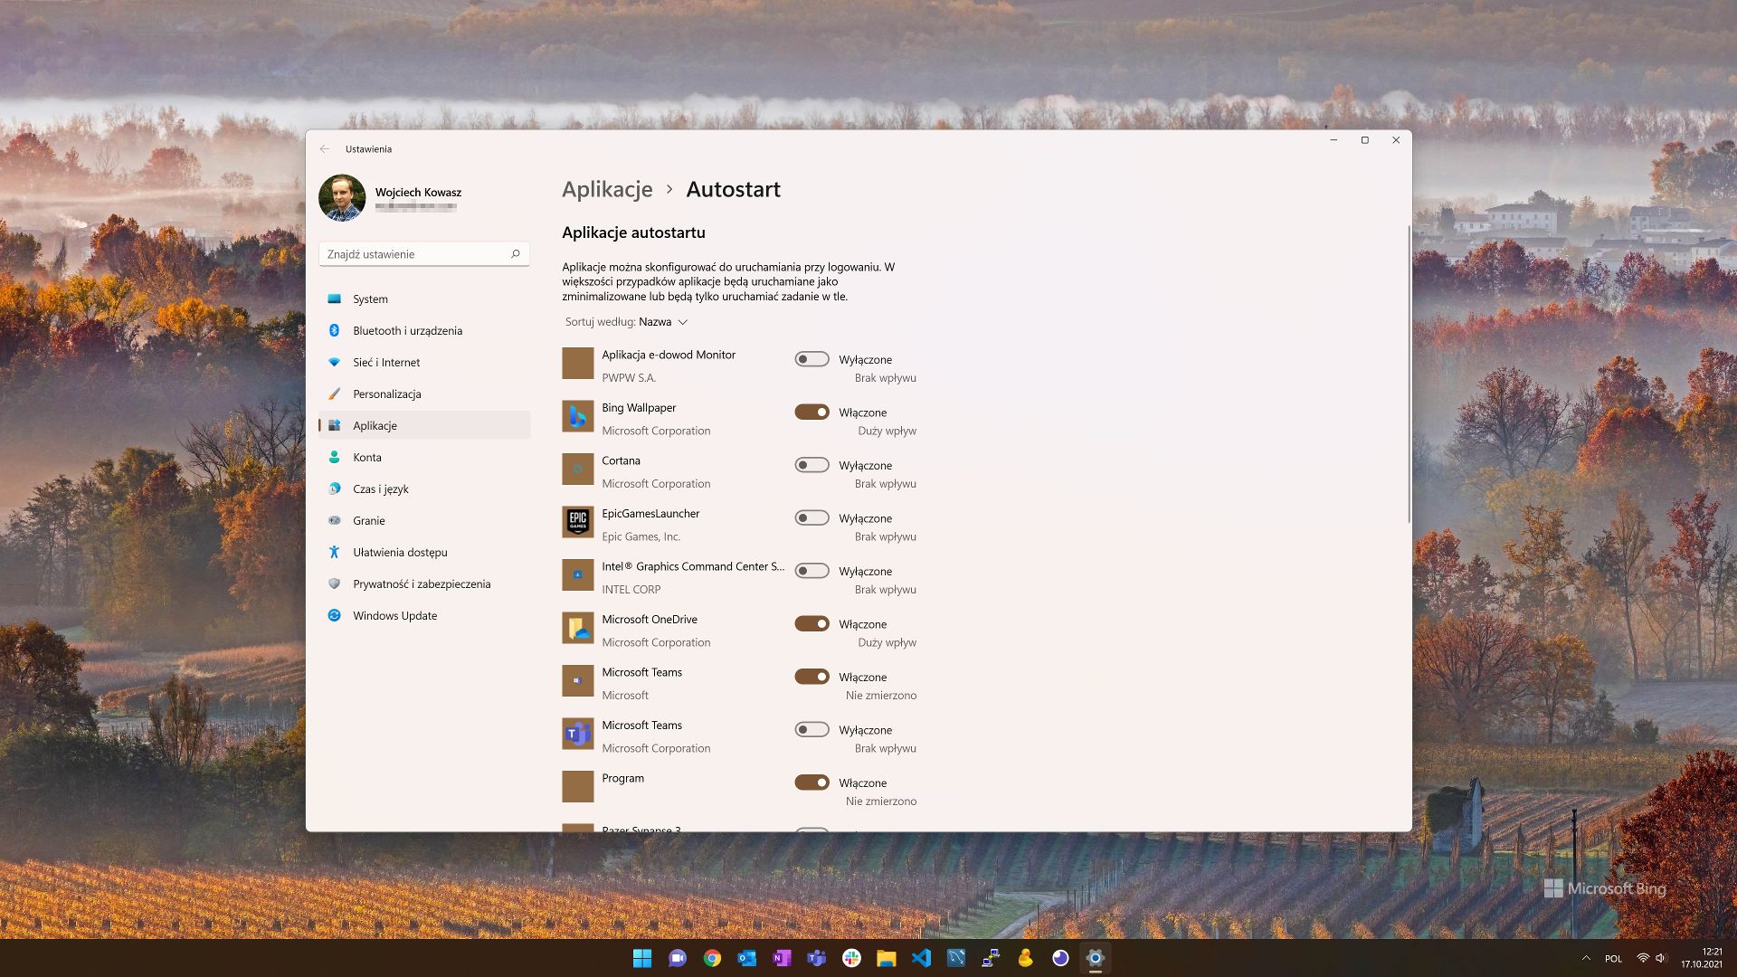Open the System settings category
Image resolution: width=1737 pixels, height=977 pixels.
click(x=370, y=299)
